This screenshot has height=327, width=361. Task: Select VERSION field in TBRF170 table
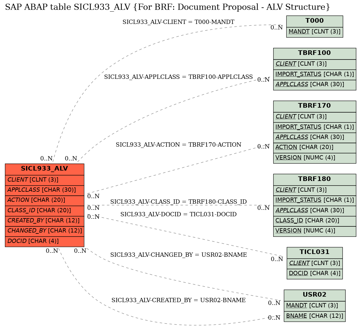[x=314, y=158]
